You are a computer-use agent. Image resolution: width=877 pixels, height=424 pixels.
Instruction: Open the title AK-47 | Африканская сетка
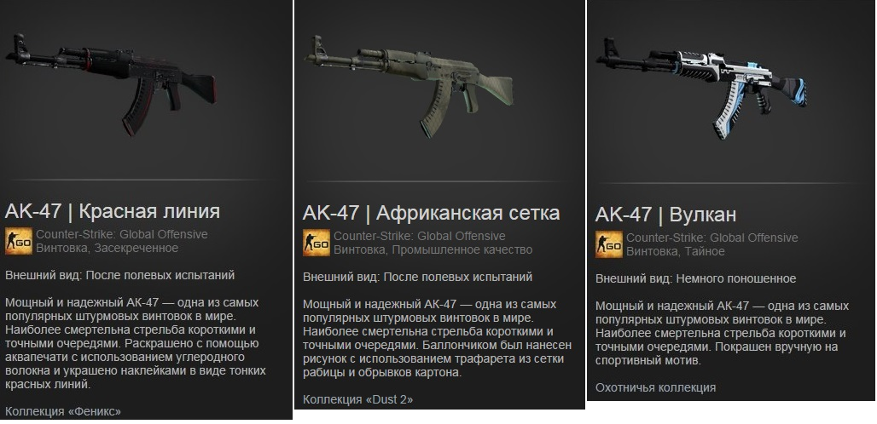click(431, 213)
